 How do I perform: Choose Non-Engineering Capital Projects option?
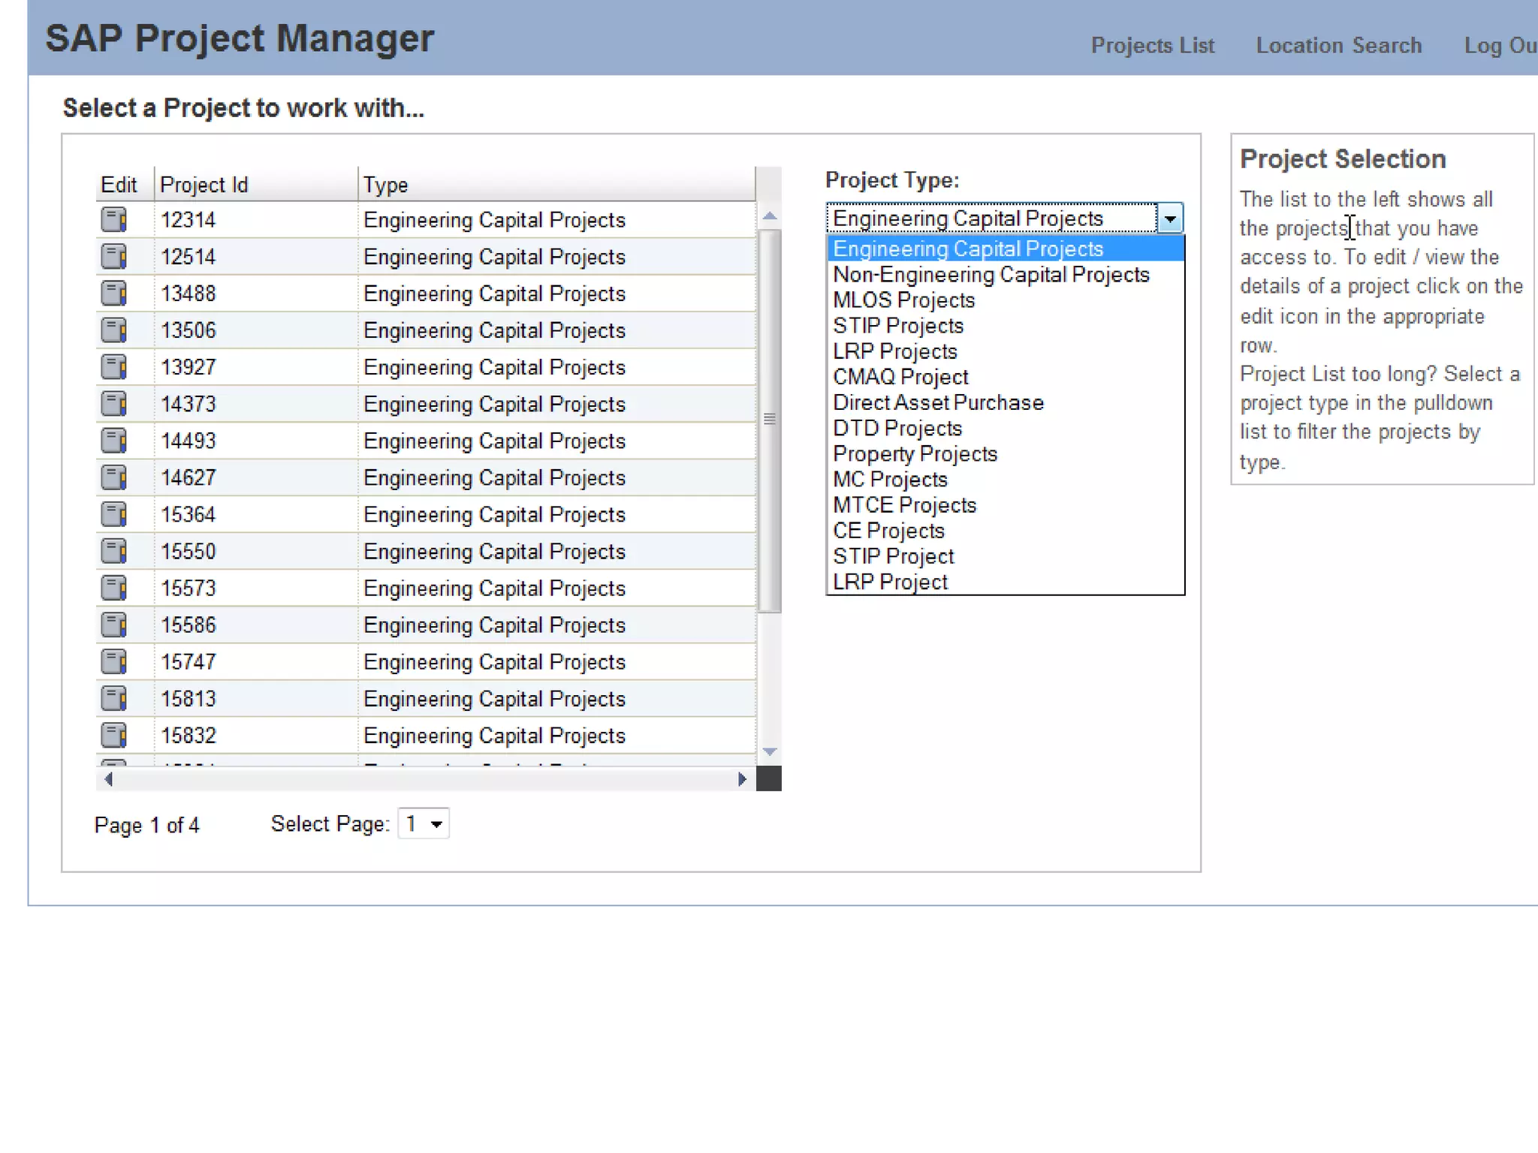[991, 275]
